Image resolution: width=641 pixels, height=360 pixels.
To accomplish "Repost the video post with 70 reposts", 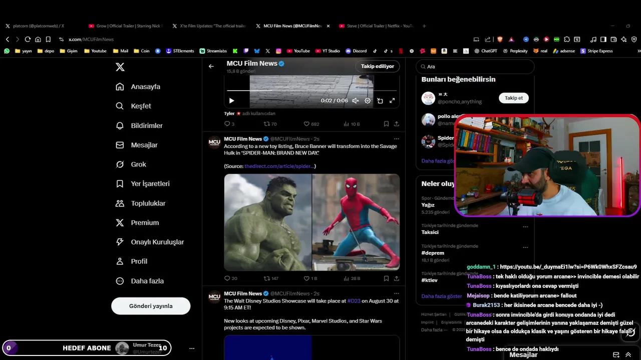I will point(270,124).
